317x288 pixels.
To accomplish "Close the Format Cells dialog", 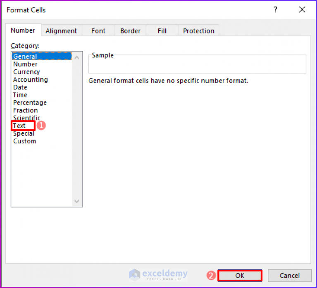I will (302, 10).
